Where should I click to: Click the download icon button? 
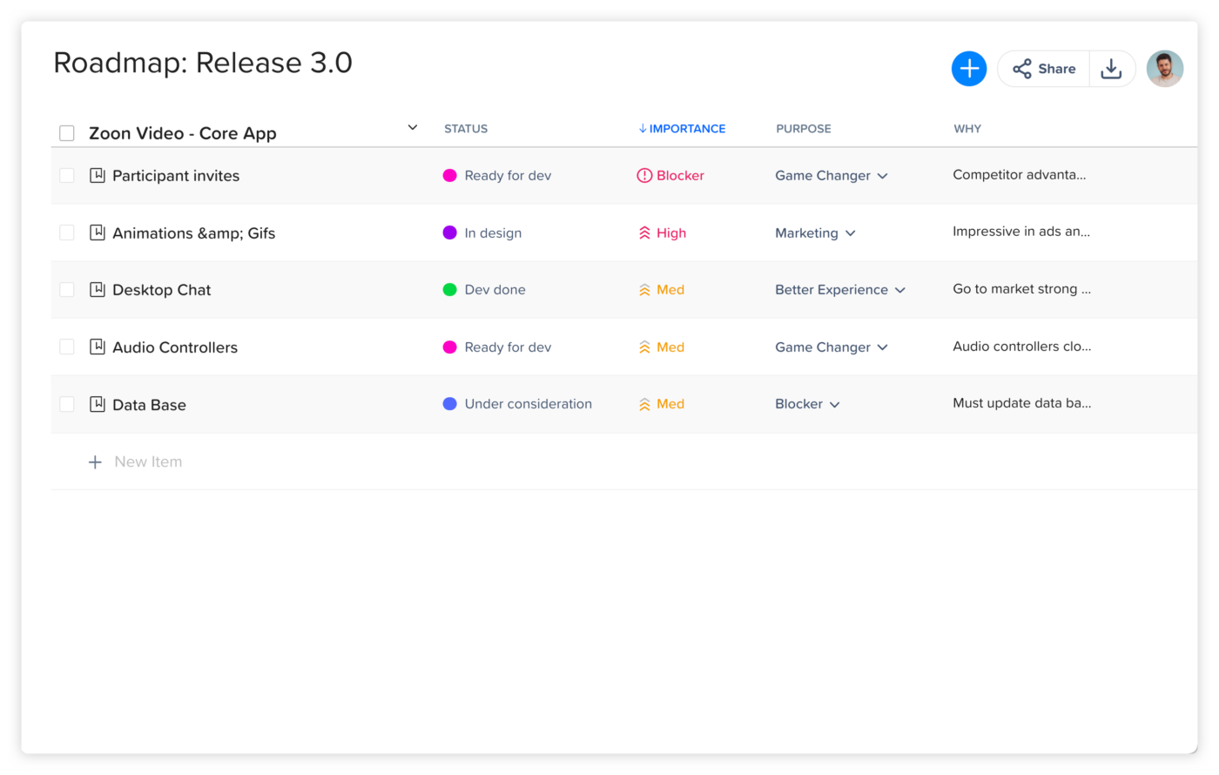(x=1111, y=69)
